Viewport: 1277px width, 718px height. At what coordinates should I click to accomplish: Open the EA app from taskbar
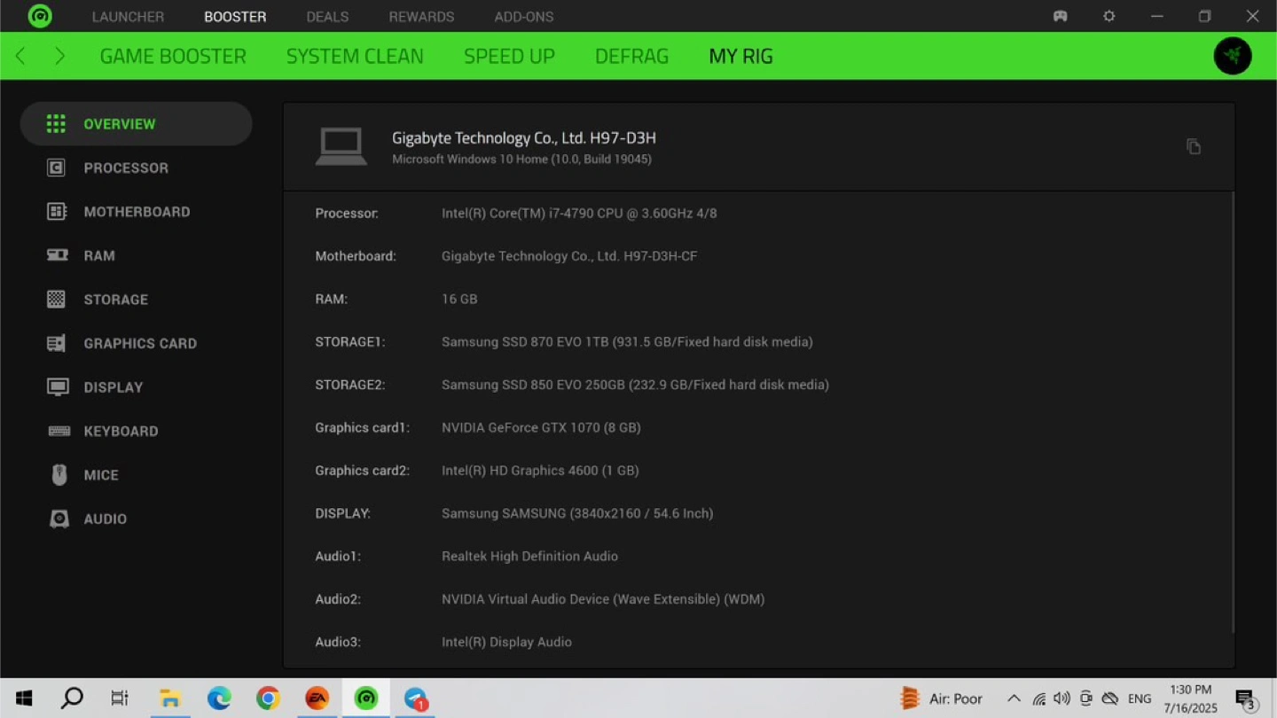coord(317,698)
